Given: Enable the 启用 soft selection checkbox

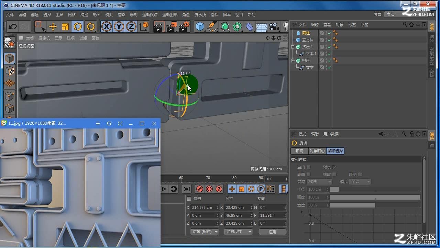Looking at the screenshot, I should coord(308,167).
